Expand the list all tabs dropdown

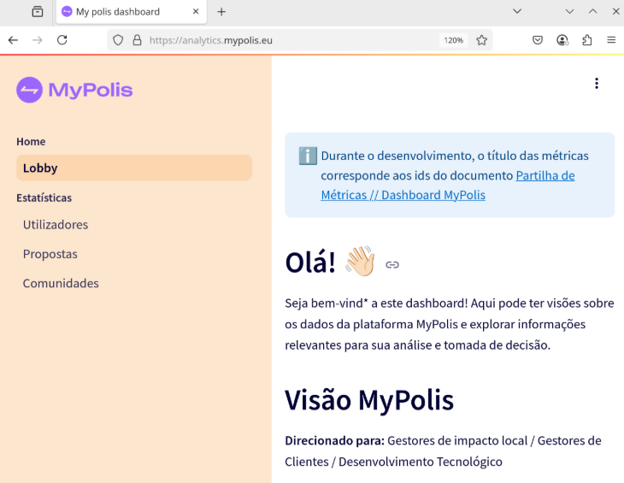517,12
